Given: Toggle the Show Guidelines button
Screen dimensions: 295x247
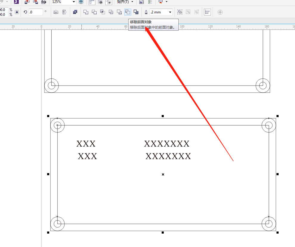Looking at the screenshot, I should 109,2.
